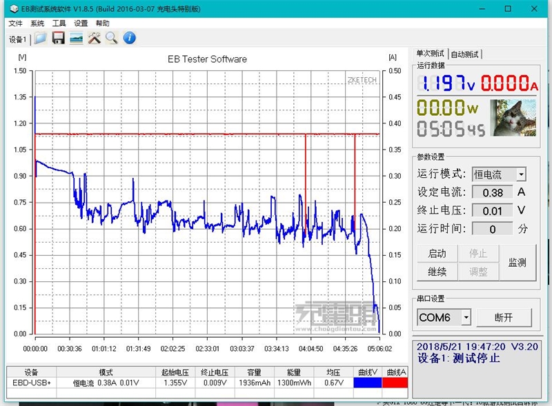The height and width of the screenshot is (406, 552).
Task: Open settings with the hammer-wrench icon
Action: tap(95, 38)
